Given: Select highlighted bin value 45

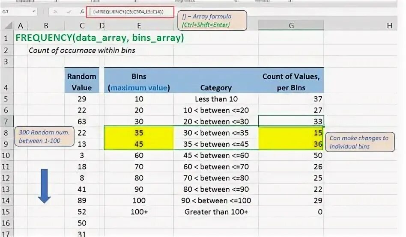Looking at the screenshot, I should point(139,144).
